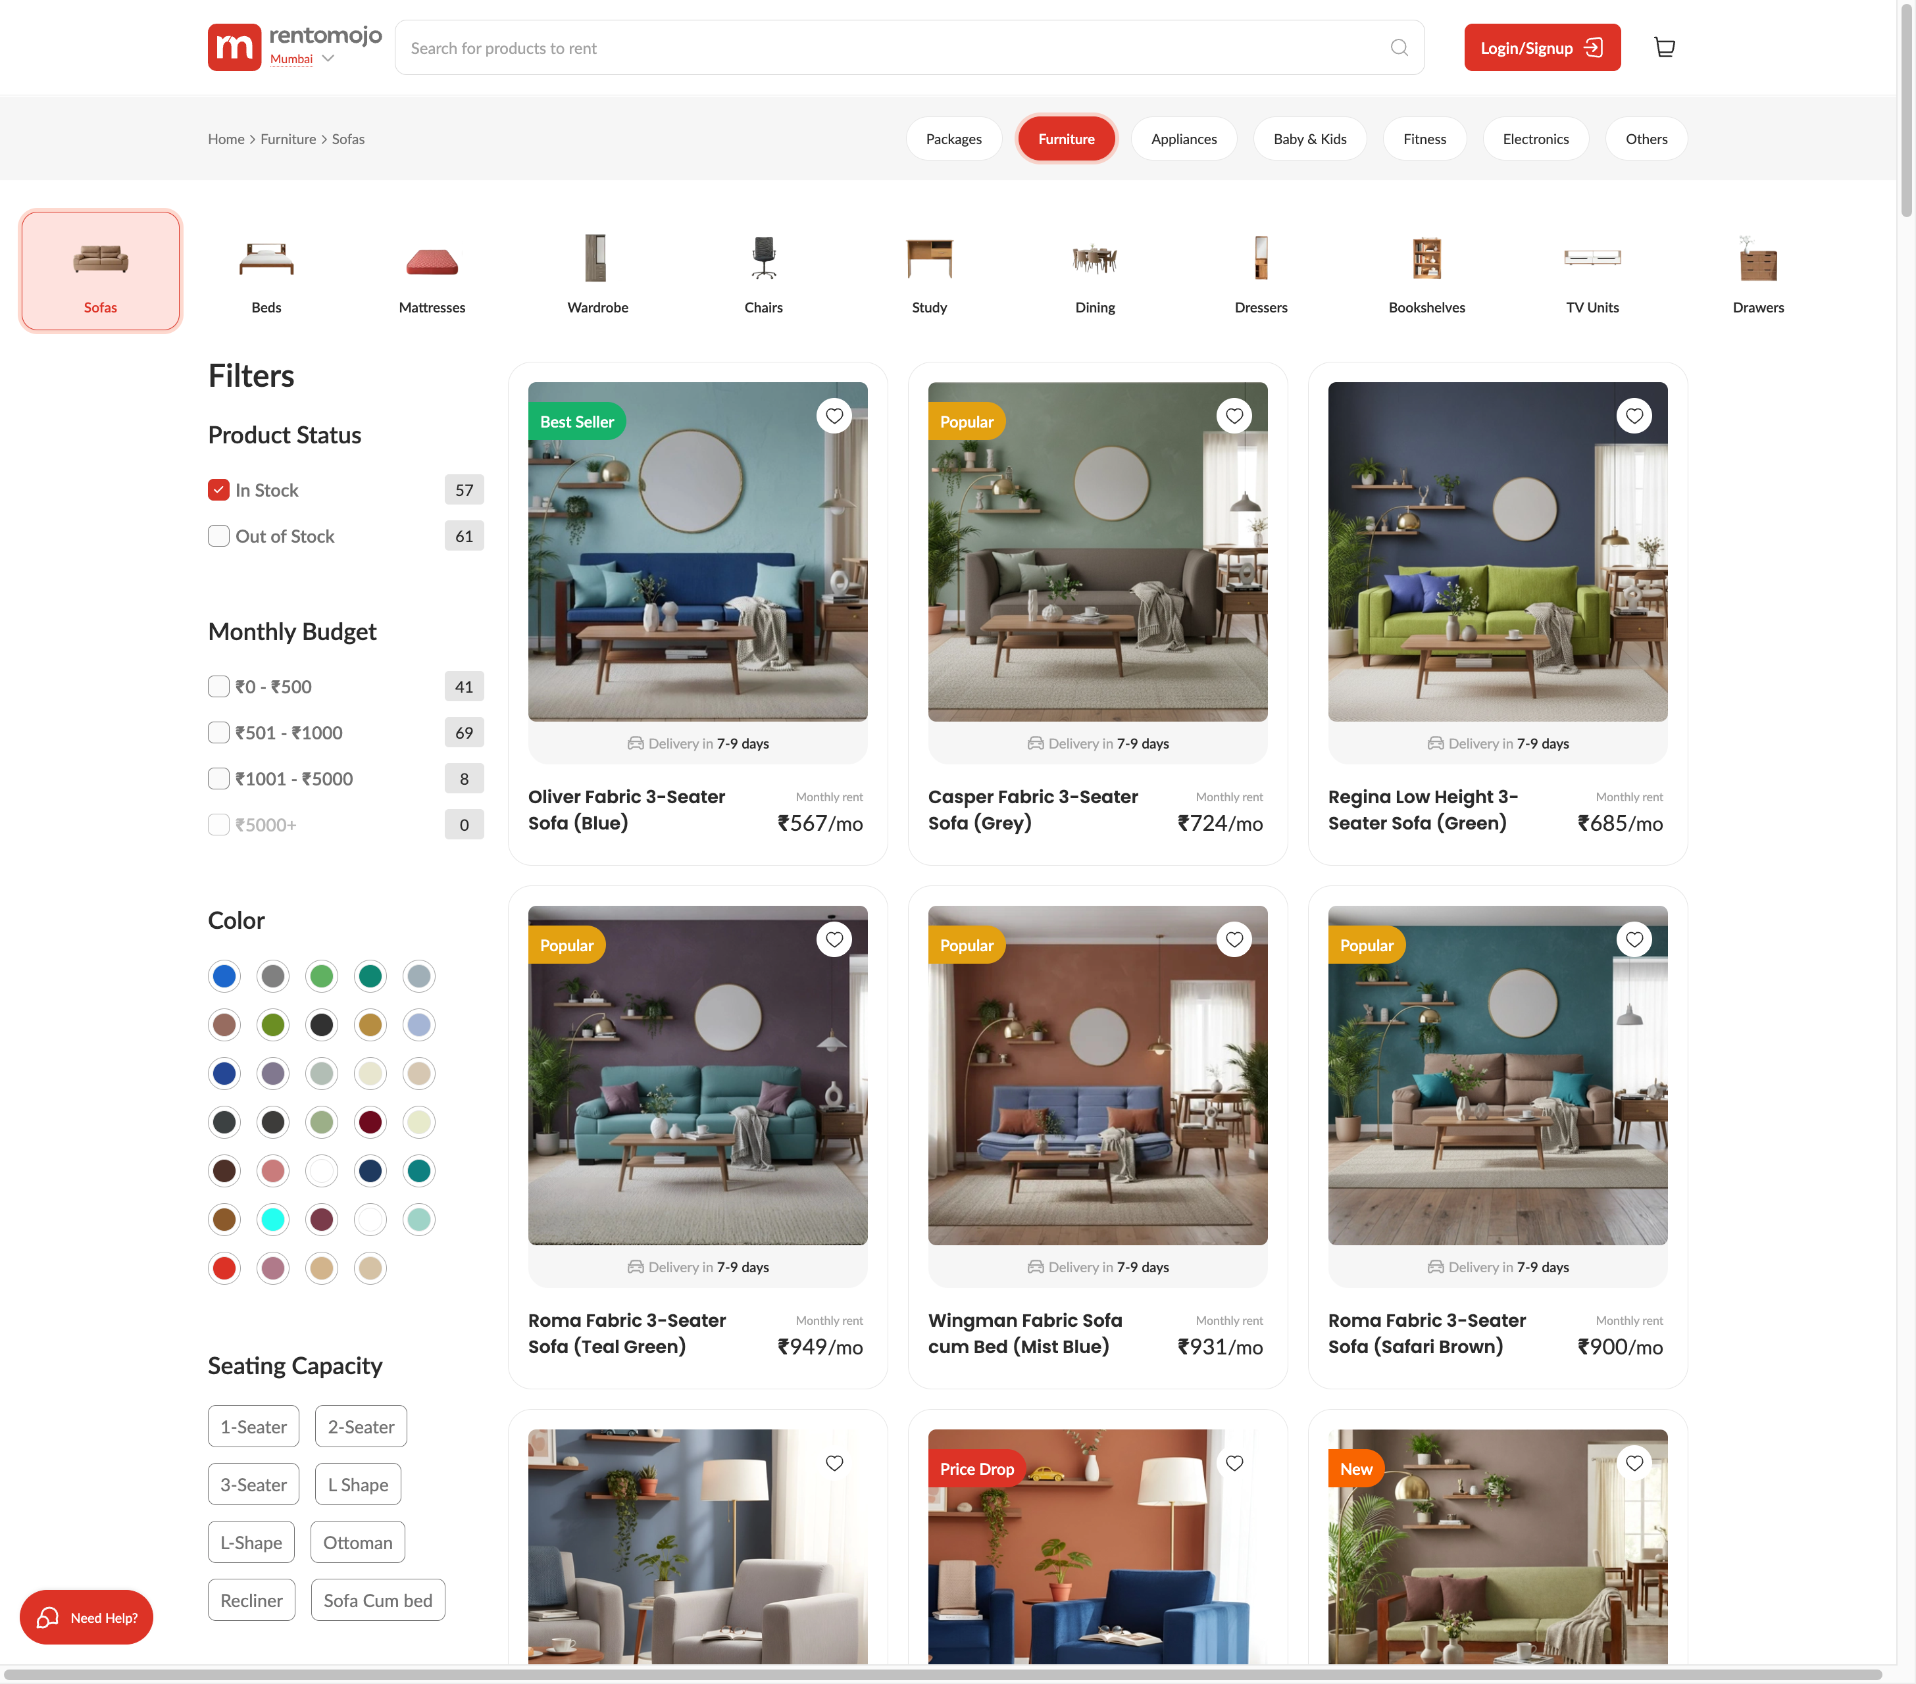The width and height of the screenshot is (1916, 1684).
Task: Wishlist the Oliver Fabric 3-Seater Sofa
Action: [x=834, y=416]
